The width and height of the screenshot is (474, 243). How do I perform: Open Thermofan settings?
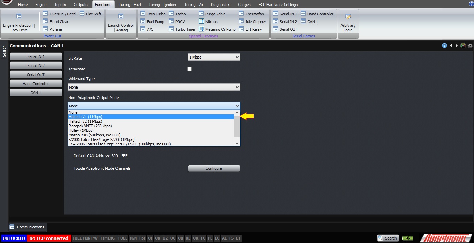pos(251,14)
